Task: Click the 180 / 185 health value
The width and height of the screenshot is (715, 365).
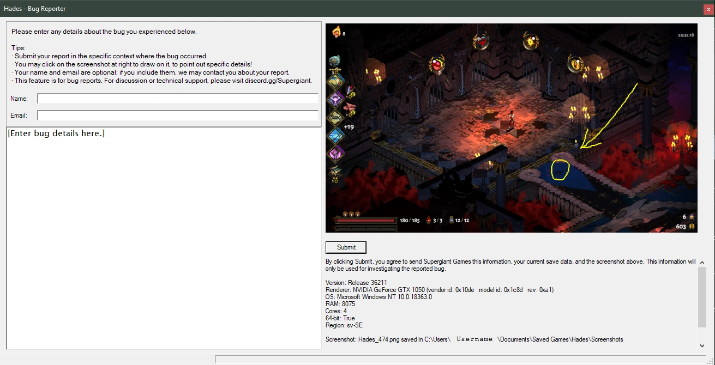Action: [x=410, y=221]
